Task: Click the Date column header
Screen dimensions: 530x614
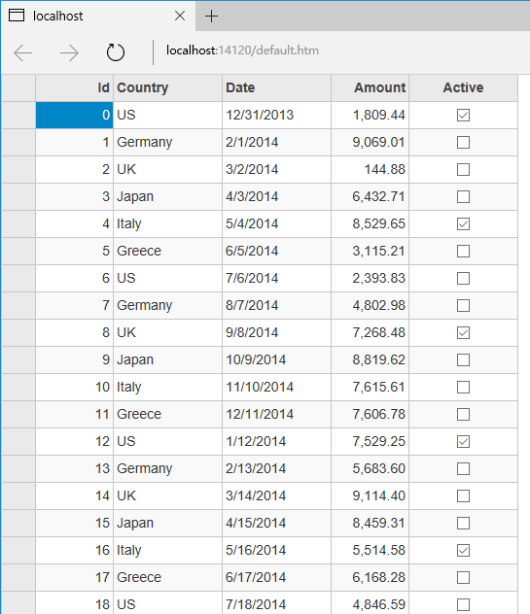Action: pyautogui.click(x=277, y=87)
